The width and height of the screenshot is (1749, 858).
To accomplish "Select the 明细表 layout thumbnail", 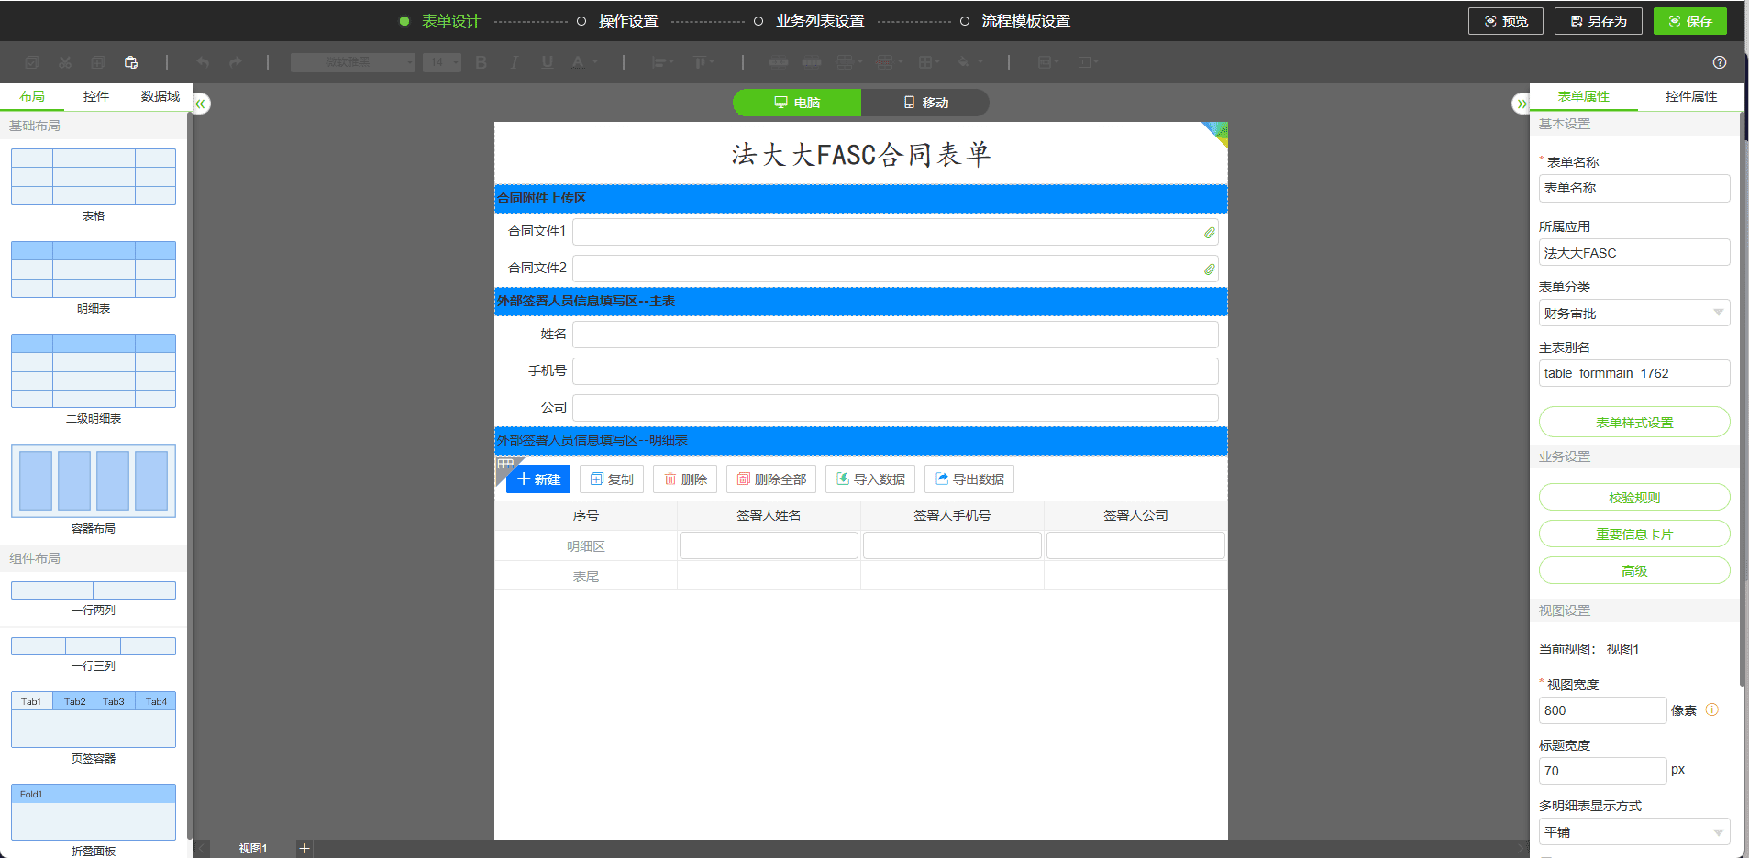I will [x=94, y=269].
